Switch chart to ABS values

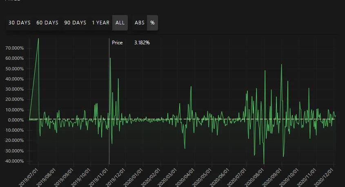pyautogui.click(x=140, y=23)
